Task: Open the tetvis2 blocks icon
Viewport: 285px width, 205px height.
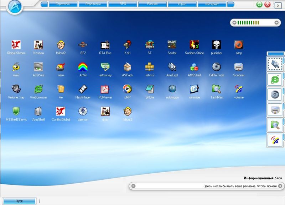Action: coord(150,67)
